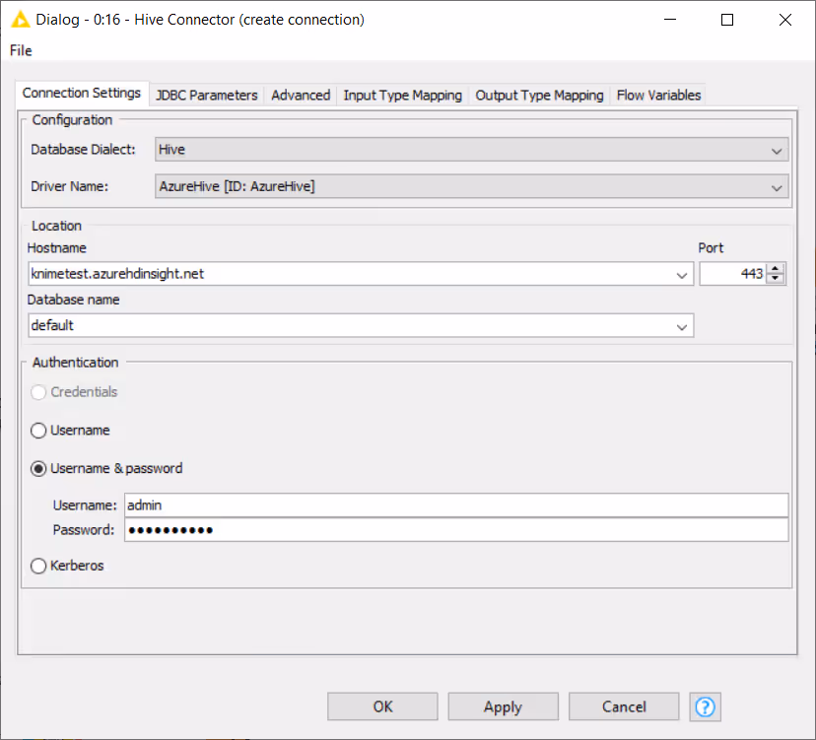The height and width of the screenshot is (740, 816).
Task: Go to the Advanced tab
Action: [301, 96]
